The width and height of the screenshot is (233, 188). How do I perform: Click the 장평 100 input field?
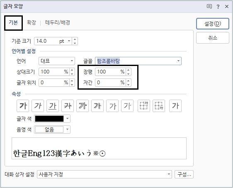coord(110,72)
